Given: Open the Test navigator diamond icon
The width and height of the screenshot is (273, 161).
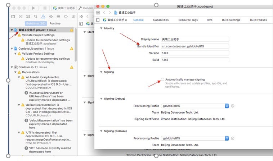Looking at the screenshot, I should click(51, 17).
